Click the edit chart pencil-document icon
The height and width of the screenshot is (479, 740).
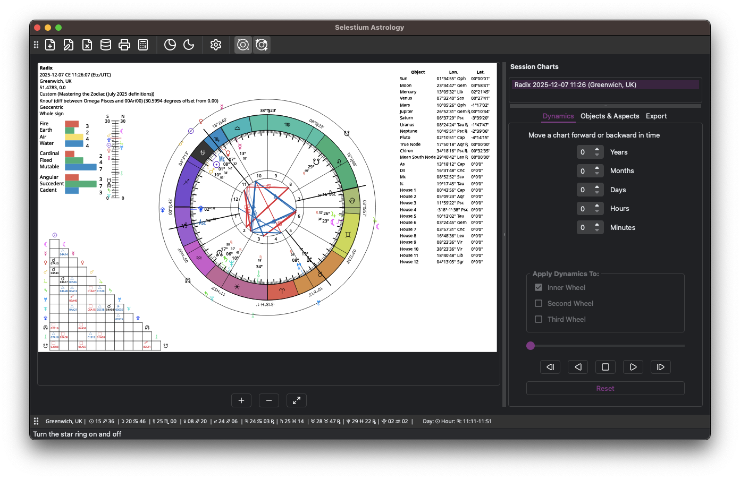point(69,45)
